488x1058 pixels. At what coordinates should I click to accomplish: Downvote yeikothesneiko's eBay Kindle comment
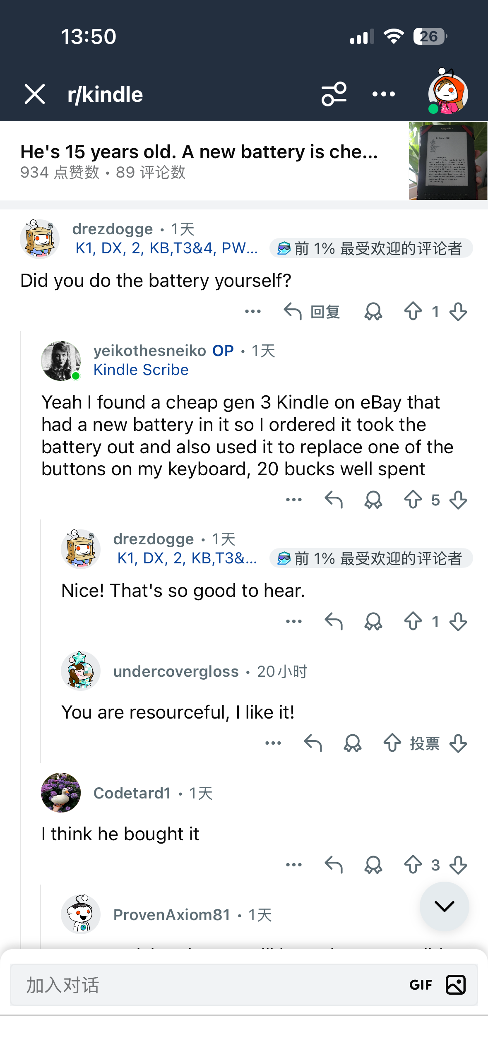click(x=458, y=500)
